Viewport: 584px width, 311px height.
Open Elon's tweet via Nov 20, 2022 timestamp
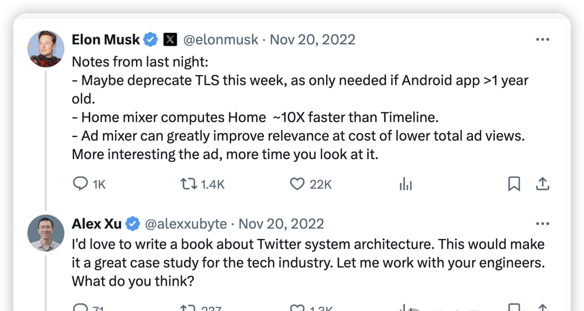(x=313, y=39)
